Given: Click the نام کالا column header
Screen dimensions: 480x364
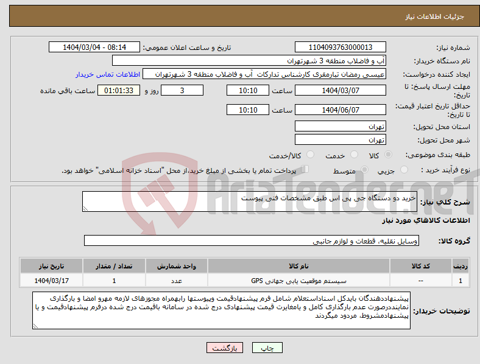Looking at the screenshot, I should 298,266.
